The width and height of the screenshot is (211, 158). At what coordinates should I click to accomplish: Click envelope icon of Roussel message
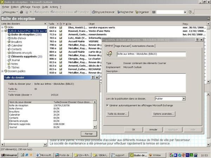click(x=61, y=31)
